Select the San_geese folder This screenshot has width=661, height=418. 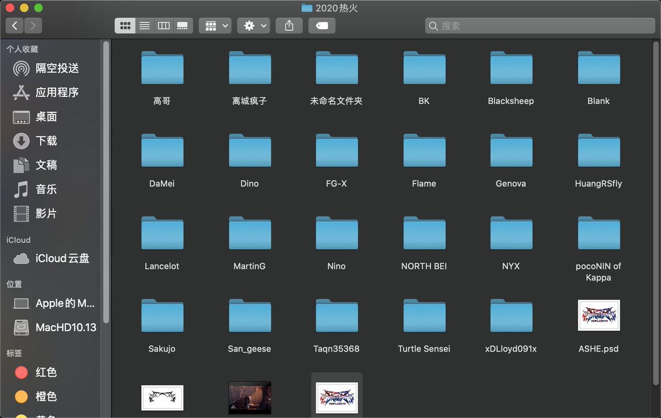[x=250, y=316]
